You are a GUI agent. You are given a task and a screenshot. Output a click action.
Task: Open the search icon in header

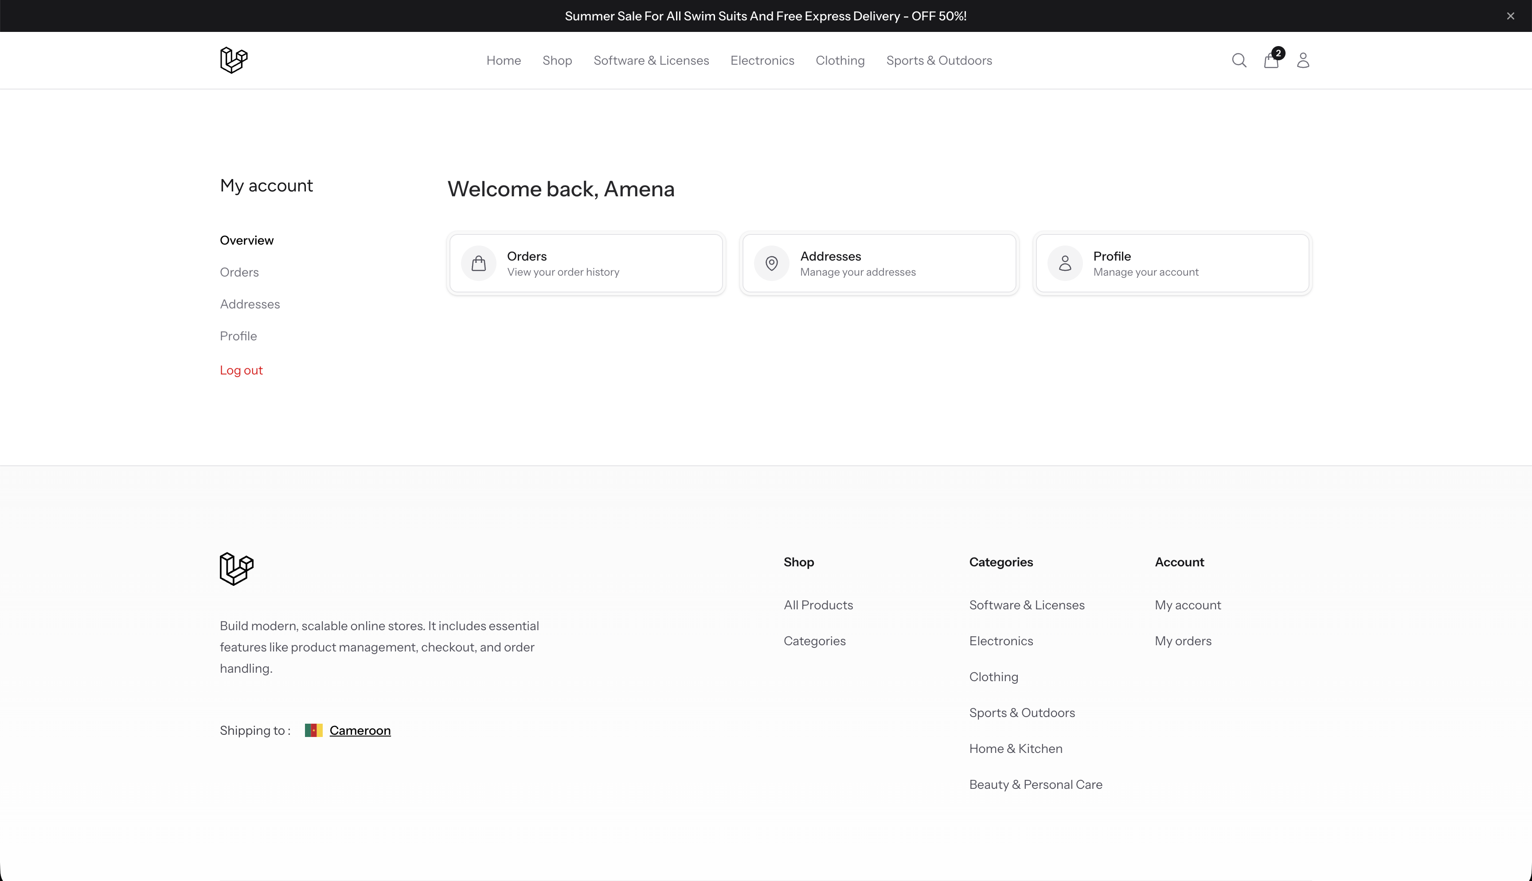[1239, 61]
